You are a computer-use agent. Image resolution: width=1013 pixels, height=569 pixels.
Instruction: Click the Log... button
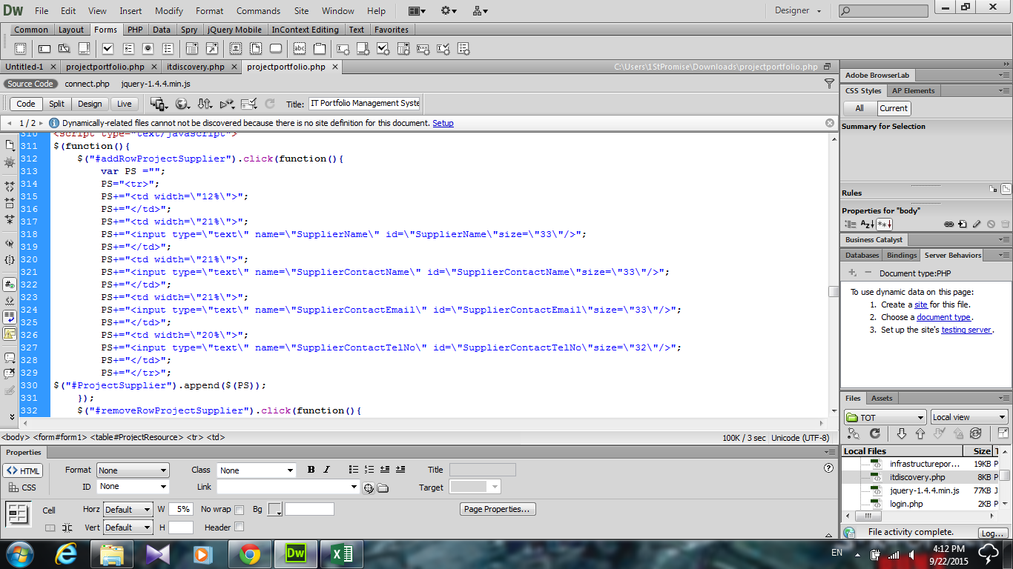click(x=992, y=533)
